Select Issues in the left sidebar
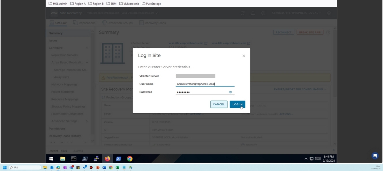The image size is (383, 171). pos(53,41)
